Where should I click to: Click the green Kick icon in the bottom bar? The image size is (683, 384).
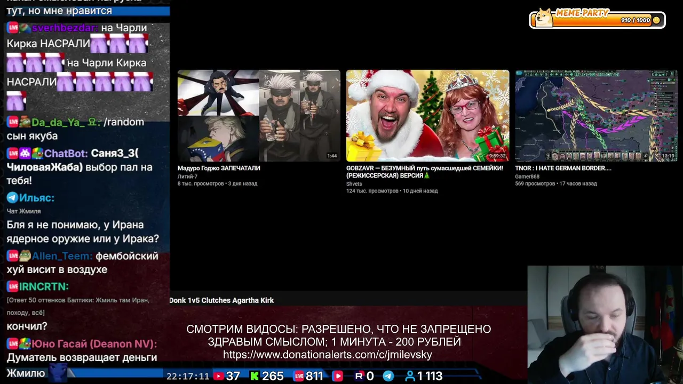[x=255, y=376]
